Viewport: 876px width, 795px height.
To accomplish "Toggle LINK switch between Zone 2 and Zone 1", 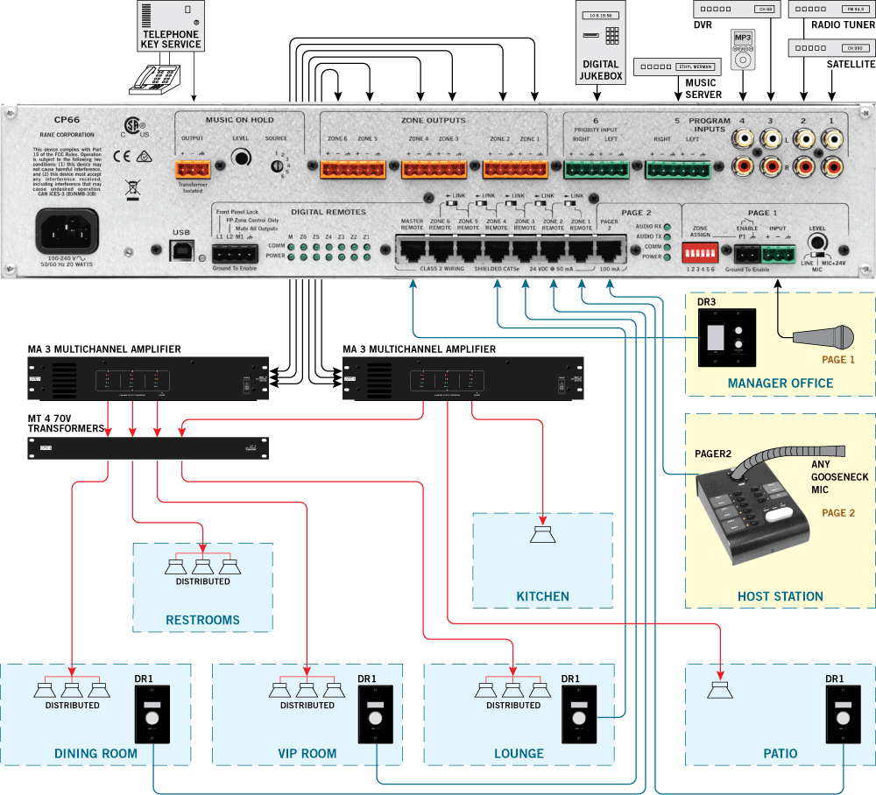I will [x=570, y=204].
